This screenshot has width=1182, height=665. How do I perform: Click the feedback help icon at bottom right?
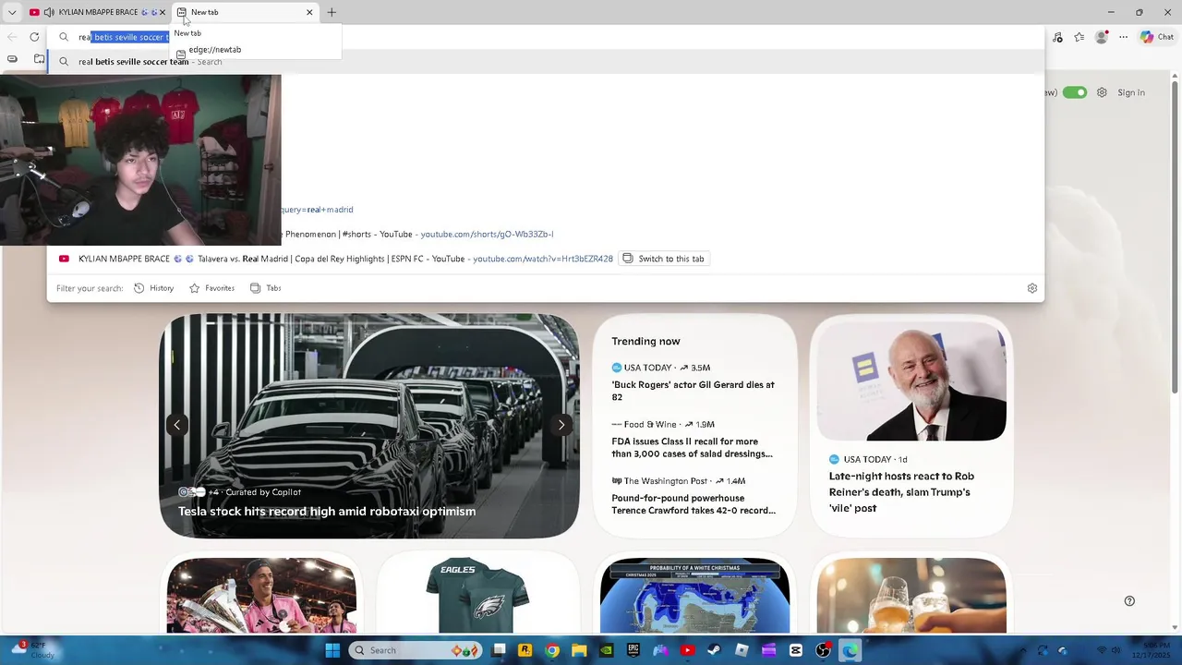coord(1129,601)
